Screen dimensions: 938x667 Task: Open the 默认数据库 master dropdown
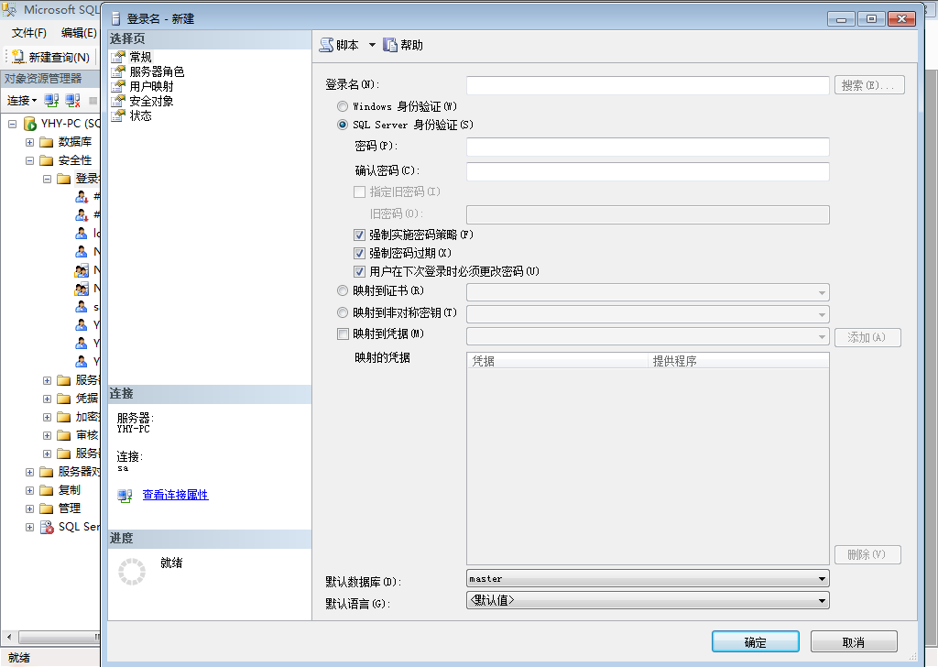(x=648, y=578)
